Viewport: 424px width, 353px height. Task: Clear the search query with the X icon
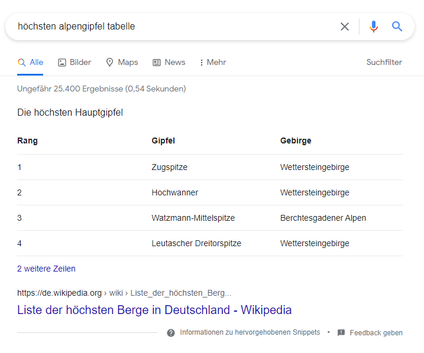click(x=345, y=27)
